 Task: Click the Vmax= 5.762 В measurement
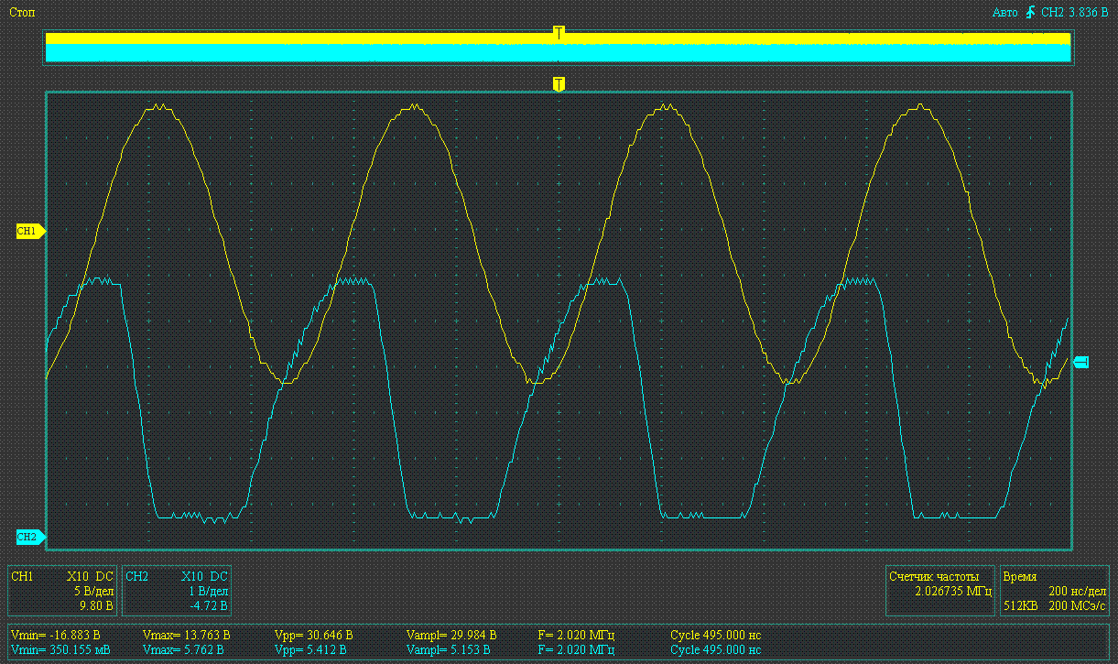pyautogui.click(x=184, y=649)
